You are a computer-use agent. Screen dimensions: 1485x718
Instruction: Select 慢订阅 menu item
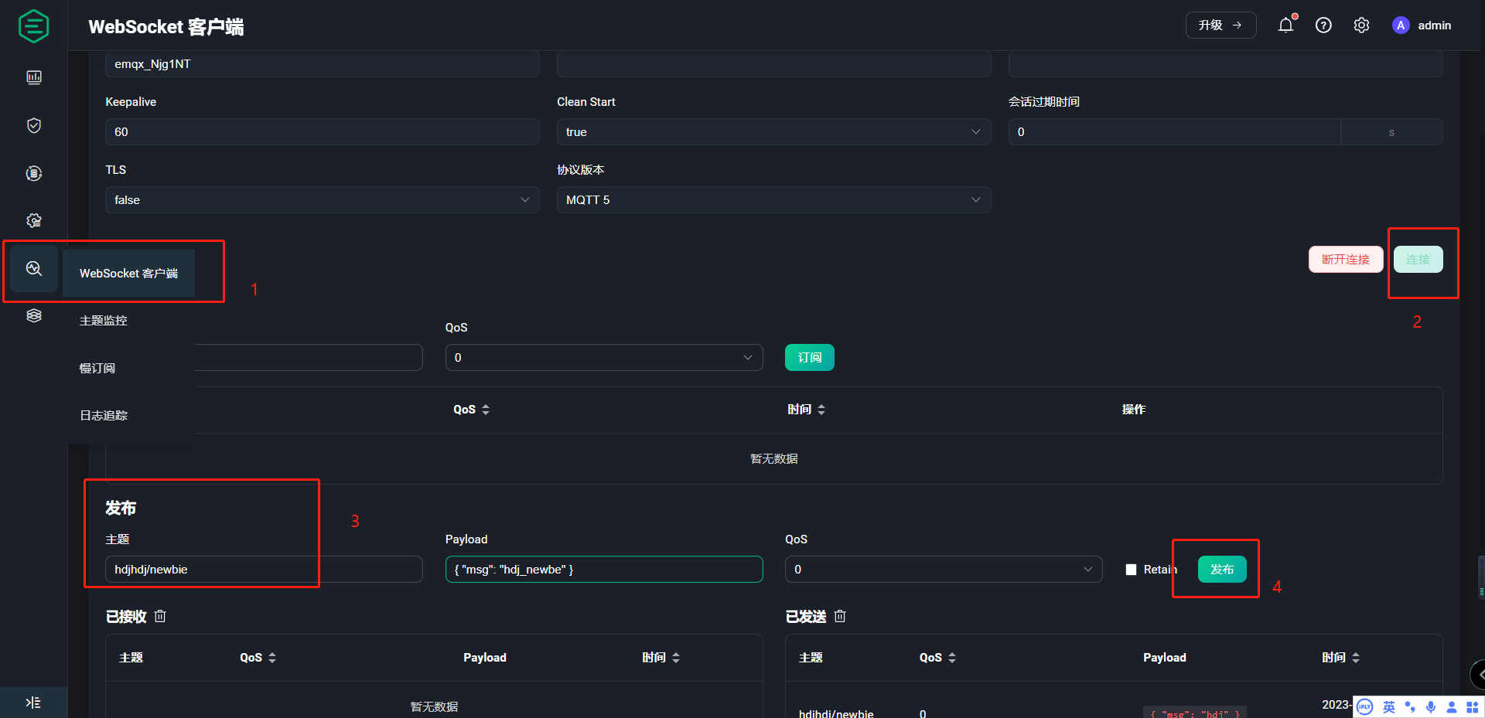pos(97,369)
